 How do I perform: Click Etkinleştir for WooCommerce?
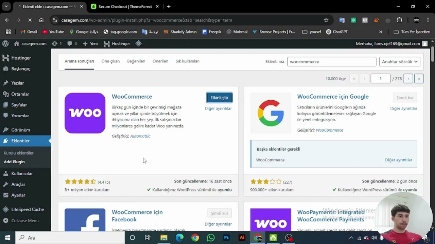tap(219, 98)
